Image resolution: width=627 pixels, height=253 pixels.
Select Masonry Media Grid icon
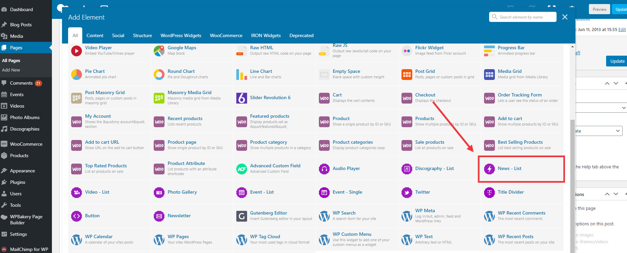(159, 98)
